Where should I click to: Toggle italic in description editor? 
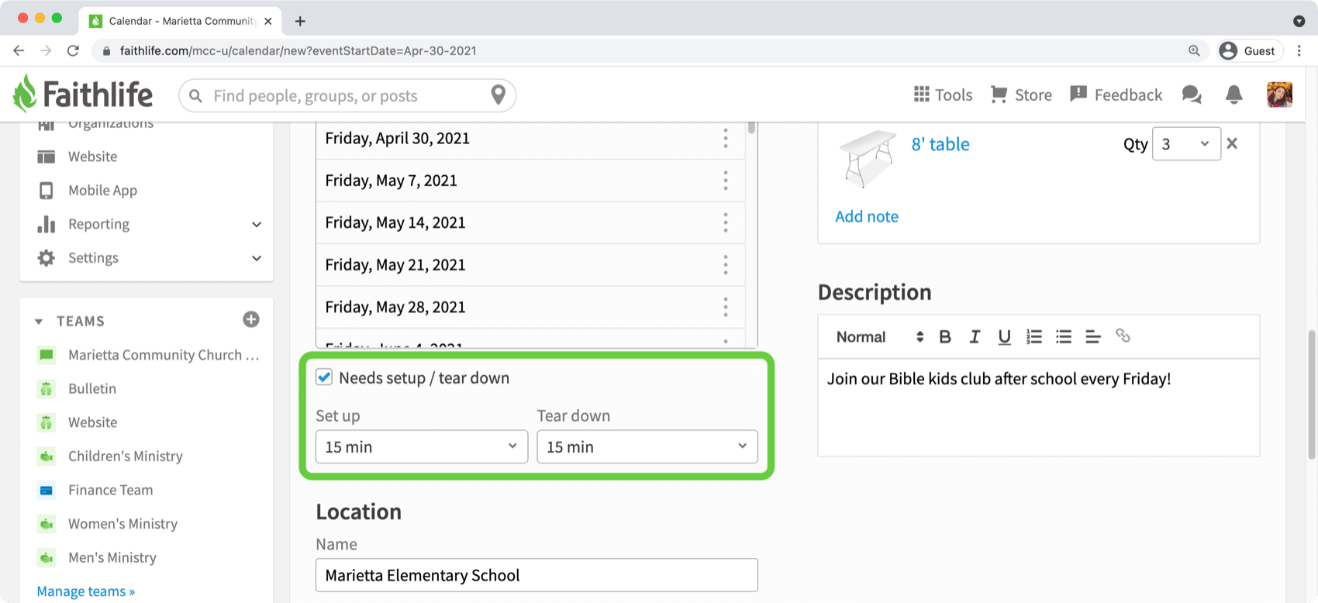[x=975, y=336]
